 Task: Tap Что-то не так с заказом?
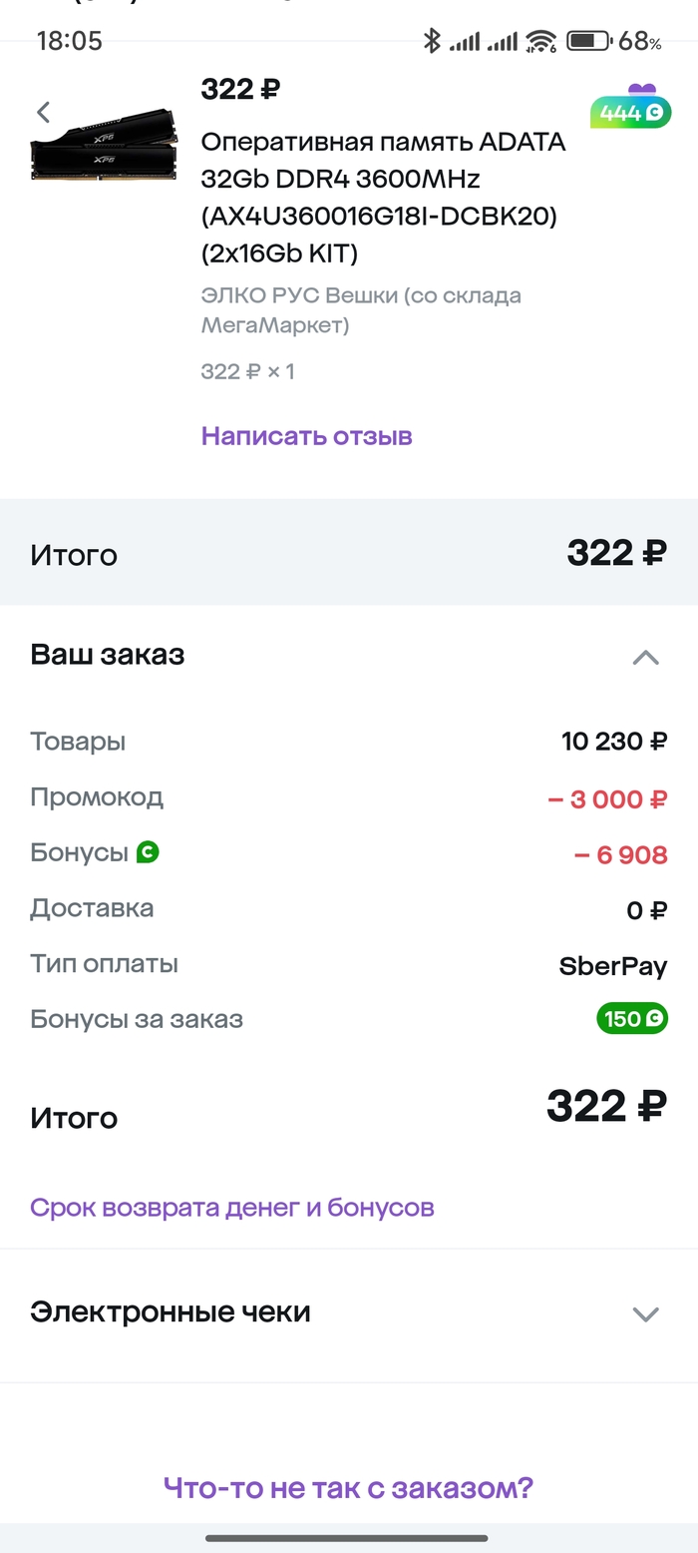pos(349,1489)
